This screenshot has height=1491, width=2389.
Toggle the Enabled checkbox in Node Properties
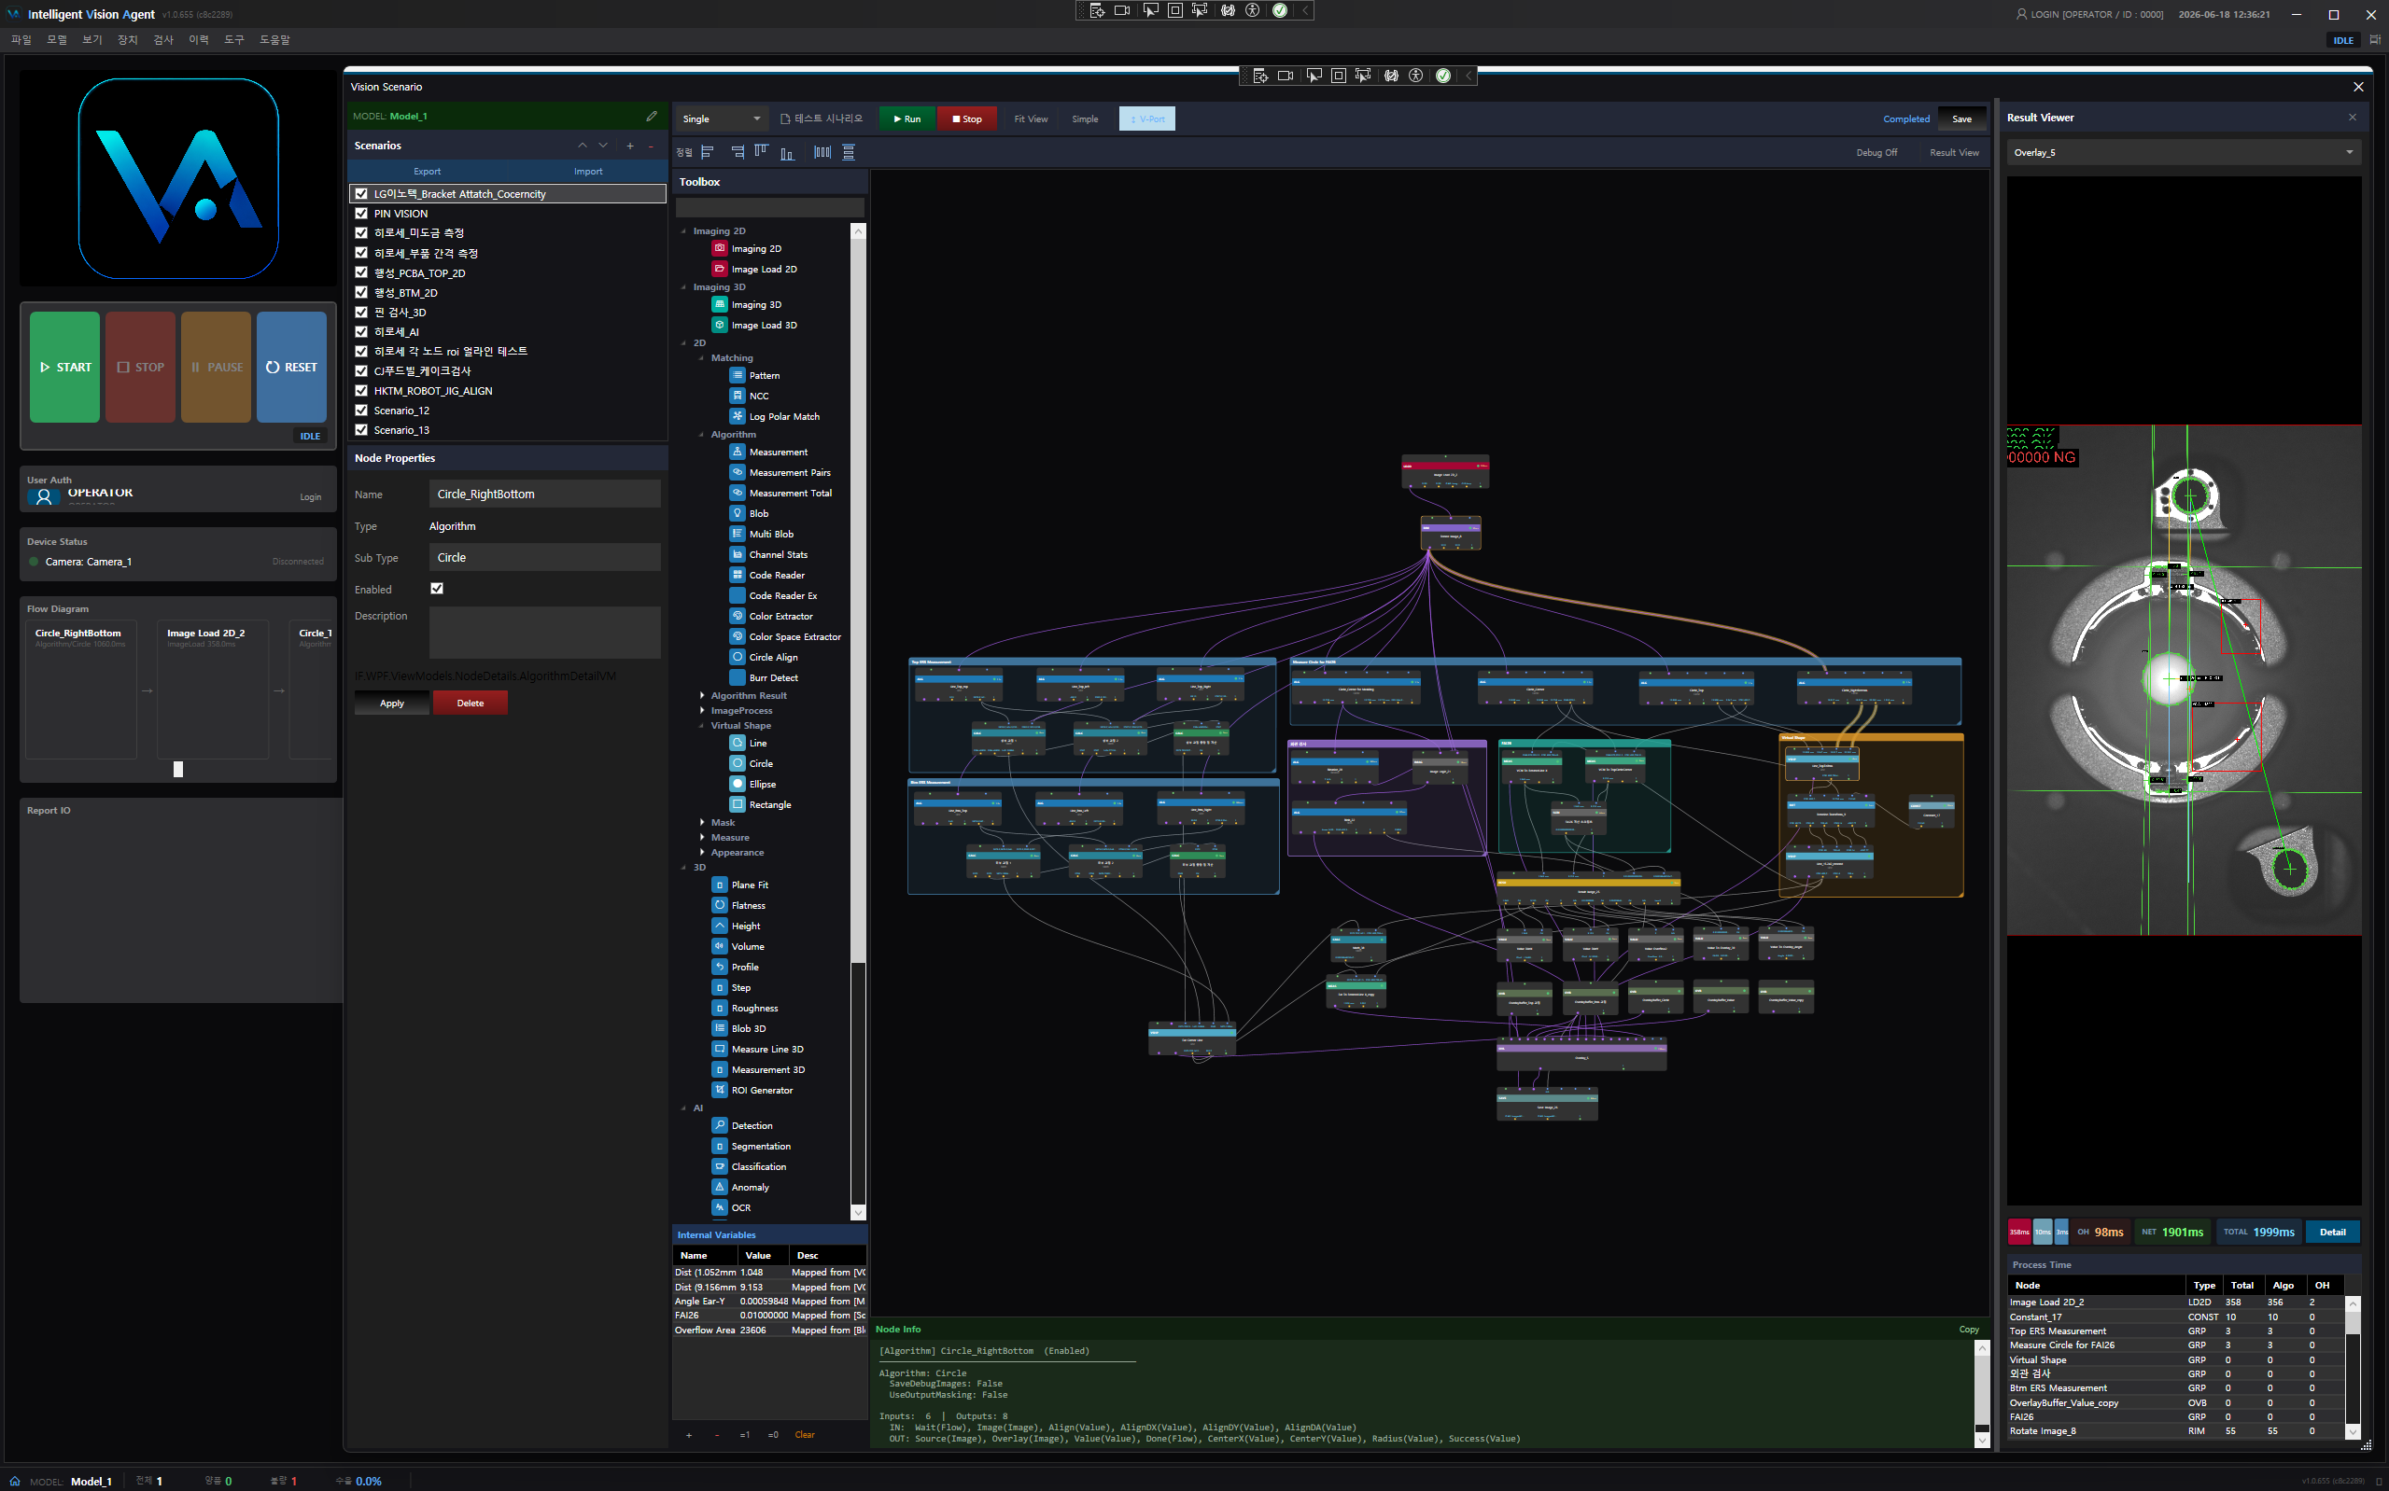(x=437, y=589)
